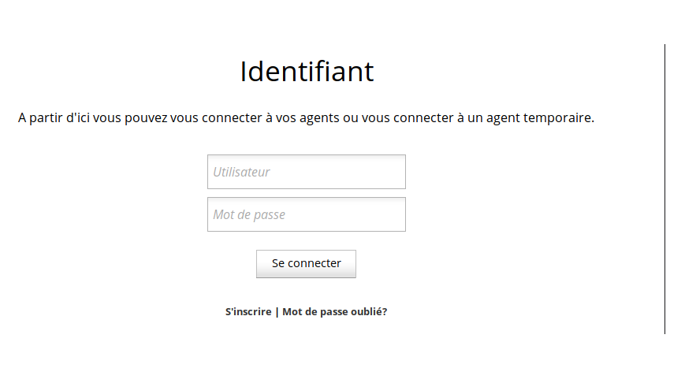Start password recovery via the forgotten password link
Screen dimensions: 685x383
coord(335,311)
